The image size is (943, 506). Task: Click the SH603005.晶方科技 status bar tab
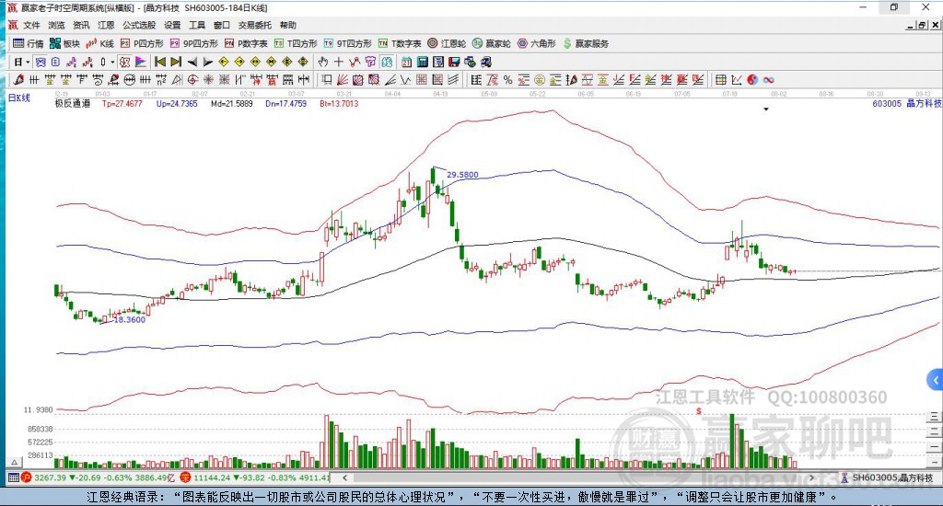(x=887, y=477)
